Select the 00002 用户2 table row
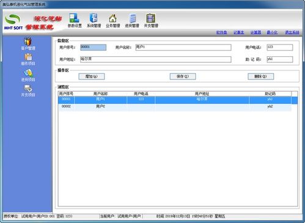Image resolution: width=305 pixels, height=223 pixels. [175, 106]
